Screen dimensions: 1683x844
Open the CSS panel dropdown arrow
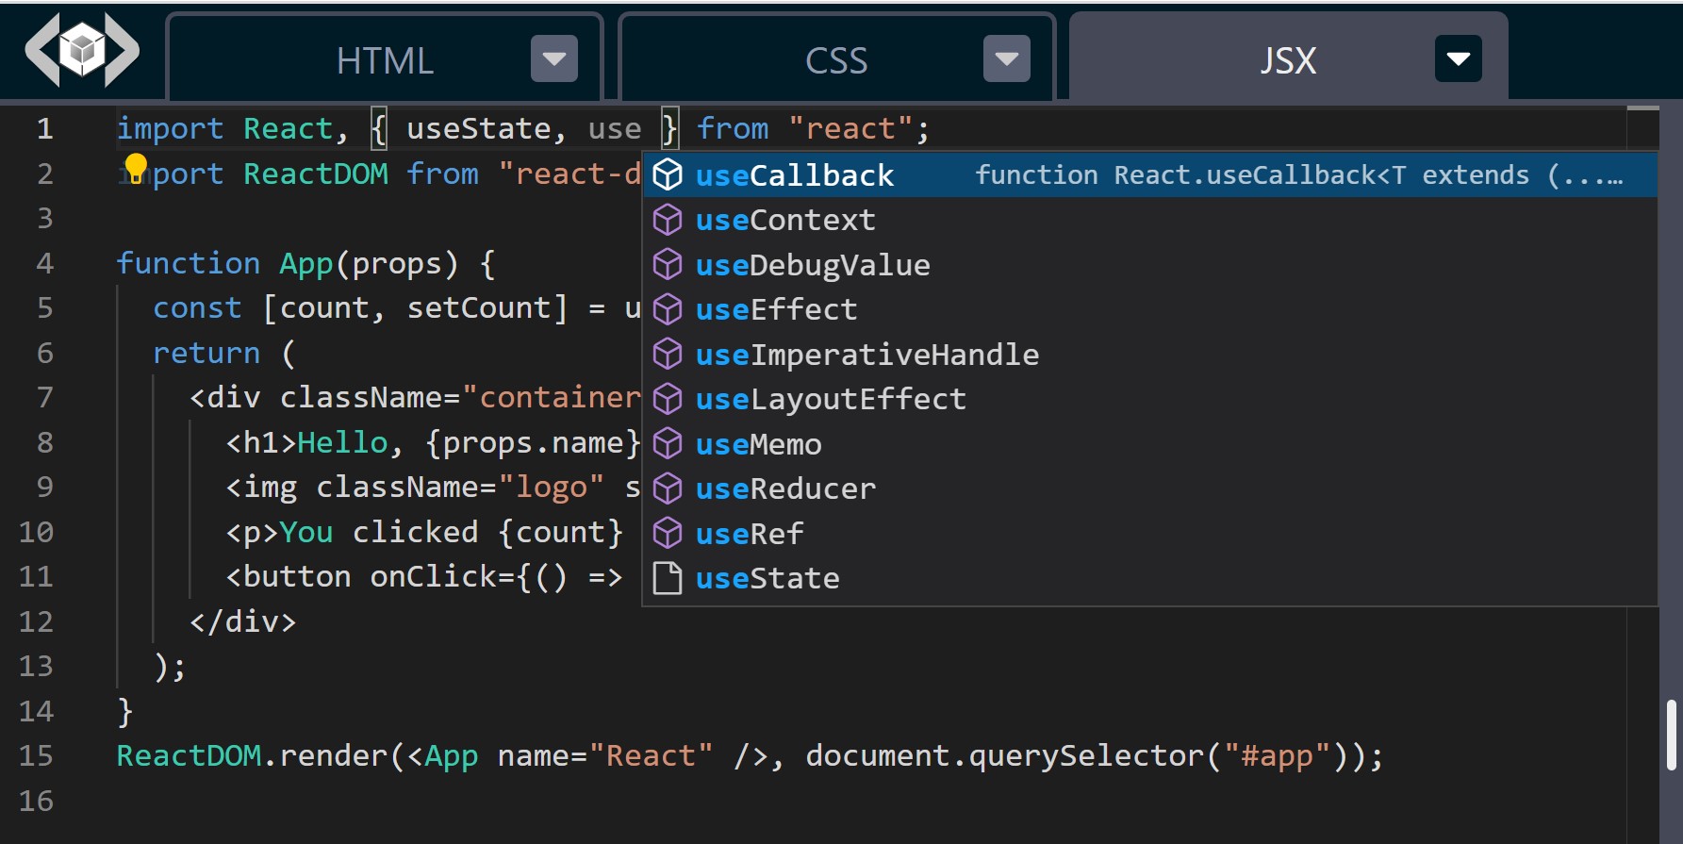[1006, 59]
